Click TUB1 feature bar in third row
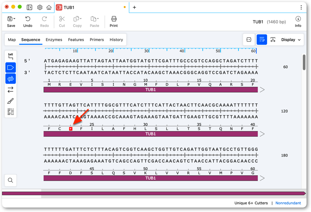The image size is (311, 212). [x=151, y=178]
